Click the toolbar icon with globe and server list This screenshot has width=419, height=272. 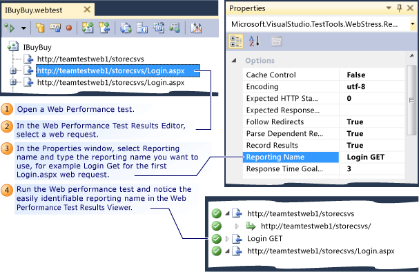coord(175,28)
